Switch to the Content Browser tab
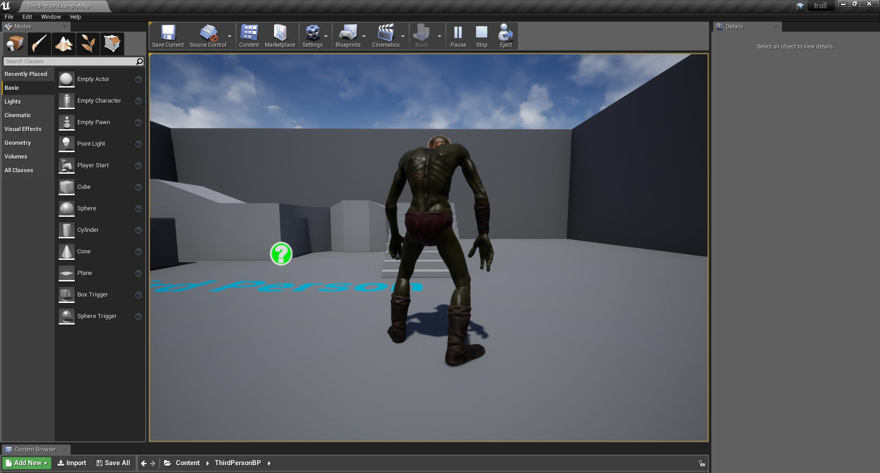The height and width of the screenshot is (473, 880). pos(35,450)
